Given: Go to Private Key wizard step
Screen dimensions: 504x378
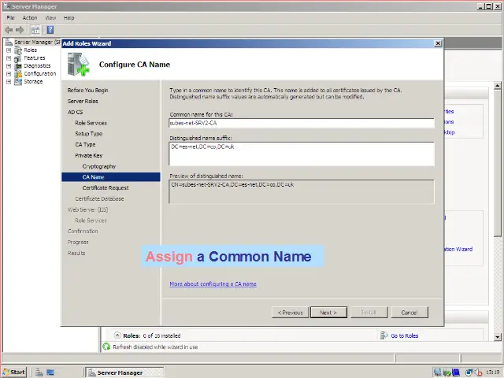Looking at the screenshot, I should [89, 156].
